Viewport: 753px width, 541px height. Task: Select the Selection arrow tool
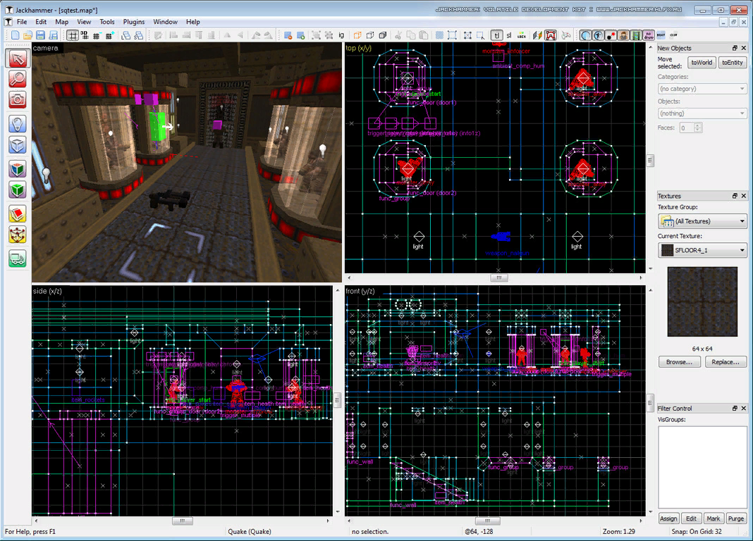click(18, 58)
